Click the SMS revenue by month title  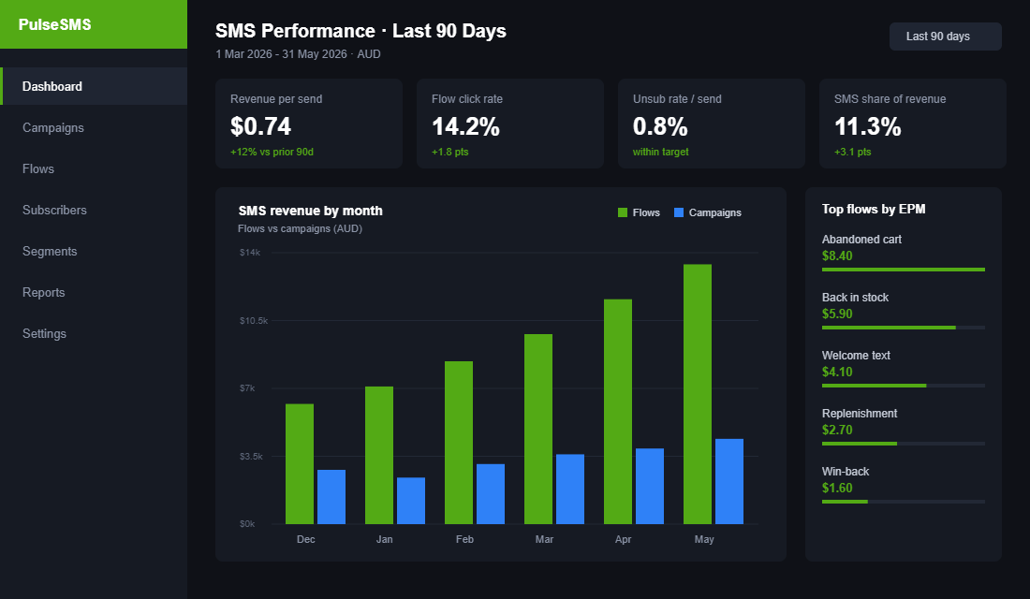[310, 211]
